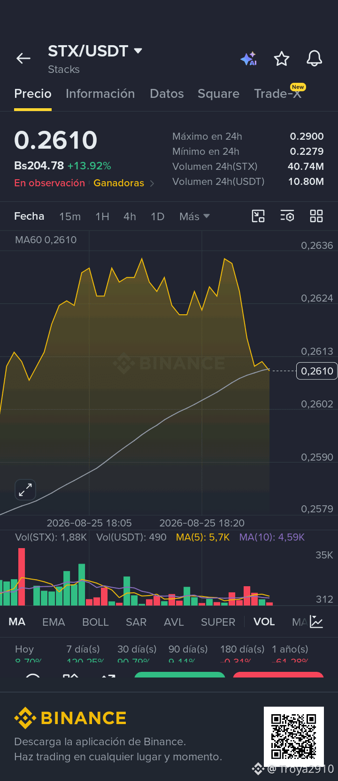Select the 4h timeframe
Screen dimensions: 338x781
[x=130, y=216]
